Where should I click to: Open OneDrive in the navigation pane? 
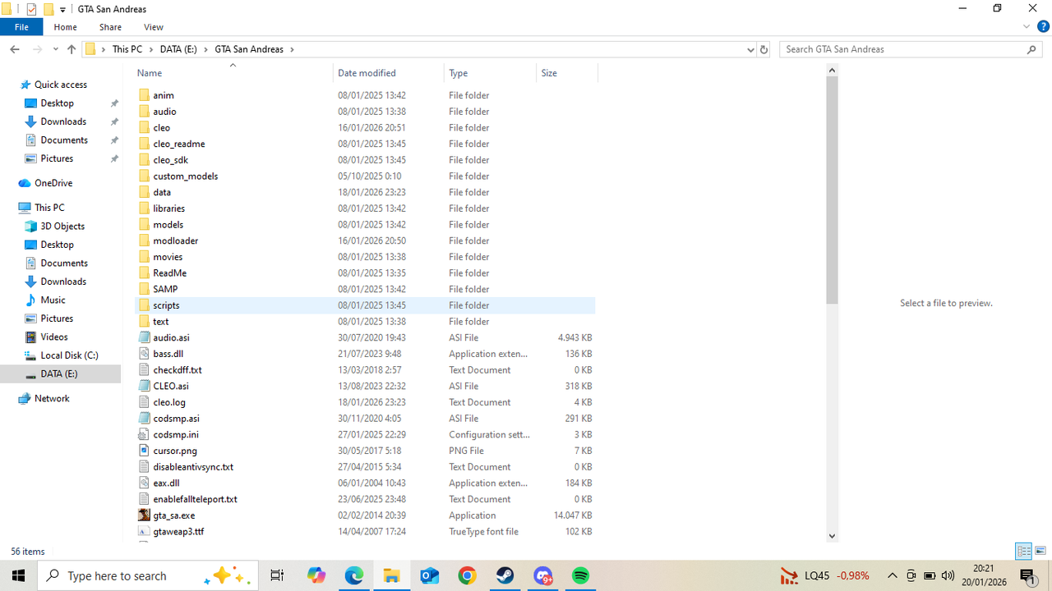[x=53, y=183]
